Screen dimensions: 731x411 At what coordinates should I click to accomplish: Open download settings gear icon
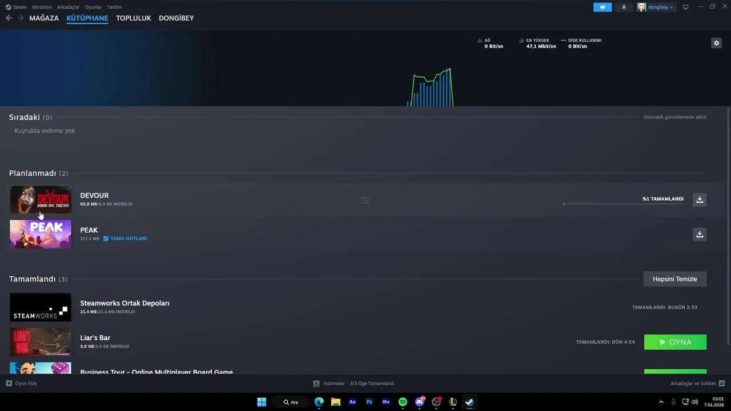pos(716,43)
